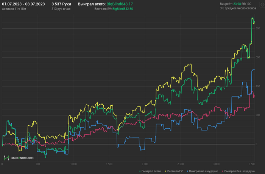Image resolution: width=265 pixels, height=174 pixels.
Task: Hide the 'Выиграл на шоудауне' series label
Action: point(204,171)
